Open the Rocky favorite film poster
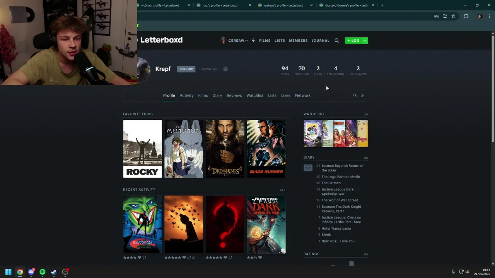The width and height of the screenshot is (495, 278). [143, 149]
